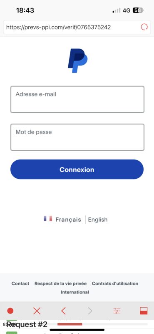This screenshot has width=154, height=334.
Task: Tap the French flag icon
Action: click(x=48, y=219)
